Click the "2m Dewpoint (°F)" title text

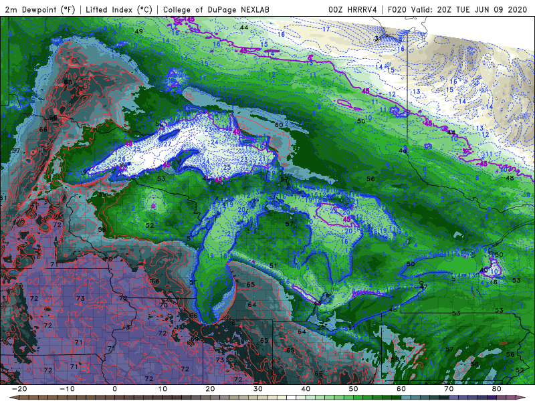[x=40, y=9]
